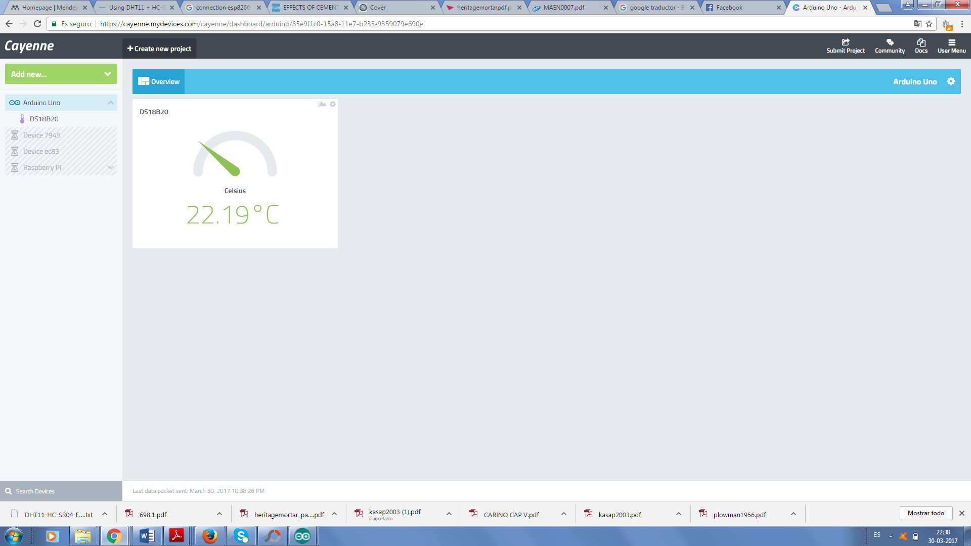The height and width of the screenshot is (546, 971).
Task: Open Arduino Uno dashboard settings gear
Action: 951,81
